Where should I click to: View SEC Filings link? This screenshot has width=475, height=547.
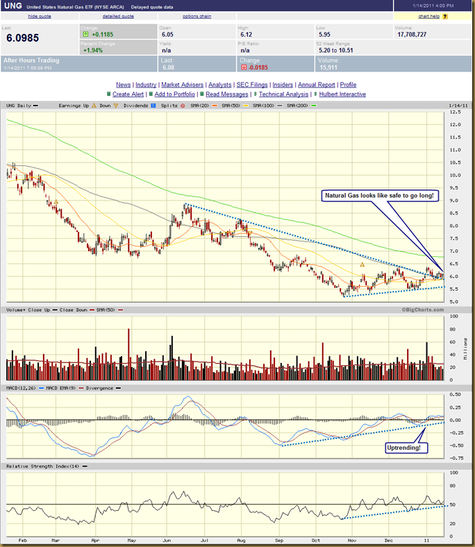pos(252,85)
